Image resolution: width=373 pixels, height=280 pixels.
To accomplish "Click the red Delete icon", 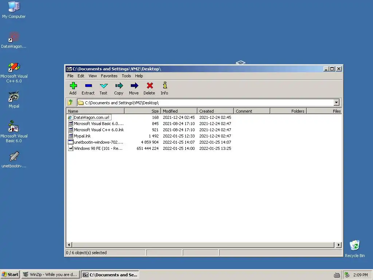I will coord(150,85).
